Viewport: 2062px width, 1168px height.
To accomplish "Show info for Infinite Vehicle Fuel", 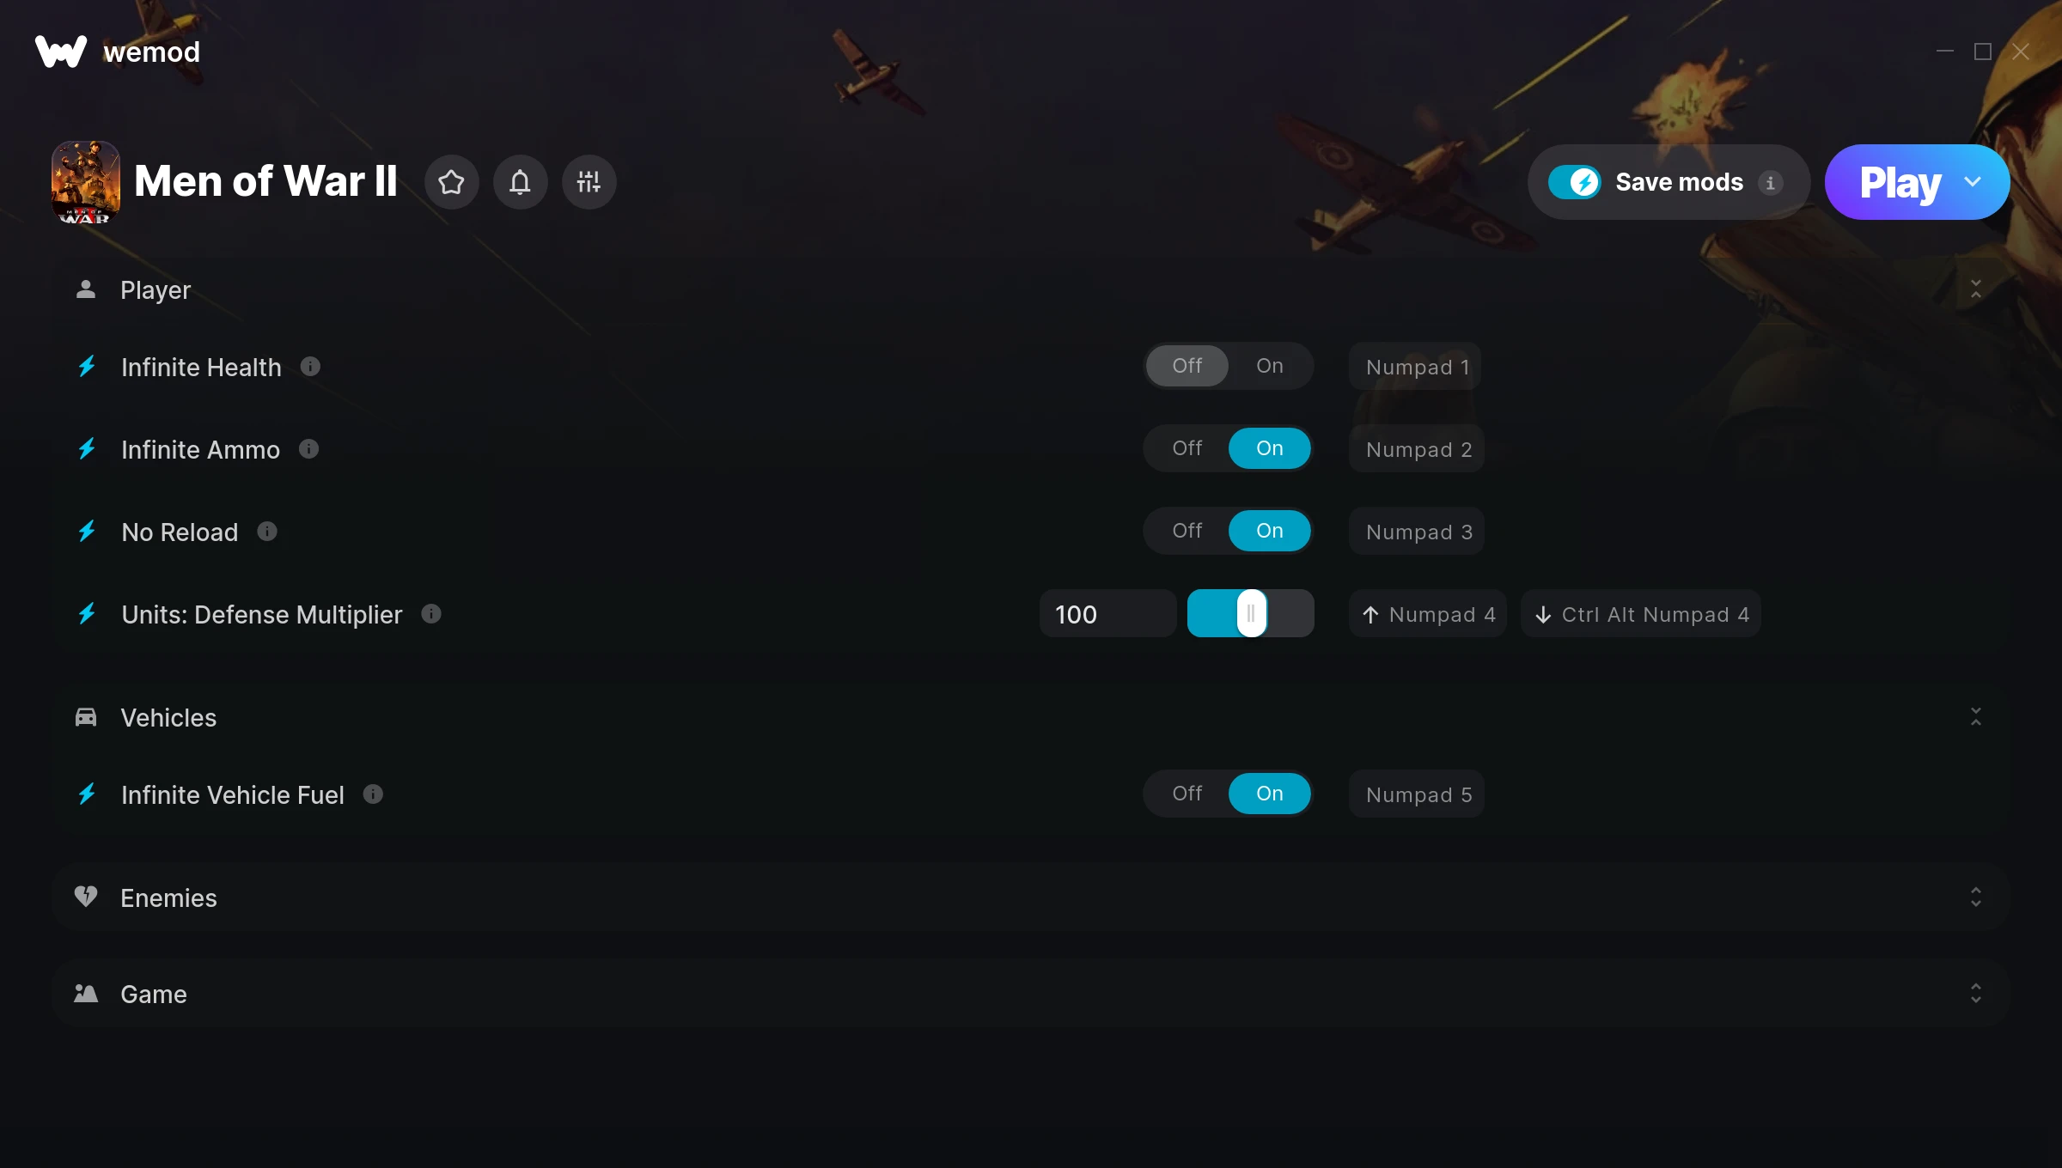I will pos(373,794).
